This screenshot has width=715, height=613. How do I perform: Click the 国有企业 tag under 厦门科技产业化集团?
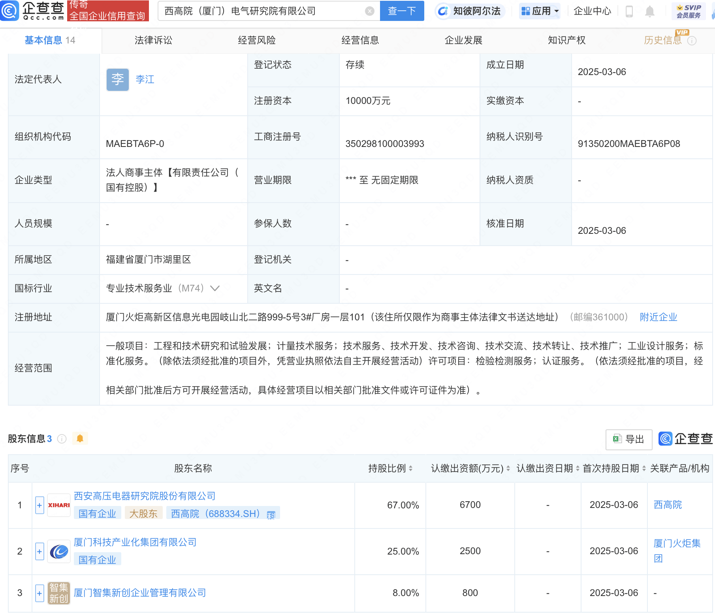pos(97,560)
